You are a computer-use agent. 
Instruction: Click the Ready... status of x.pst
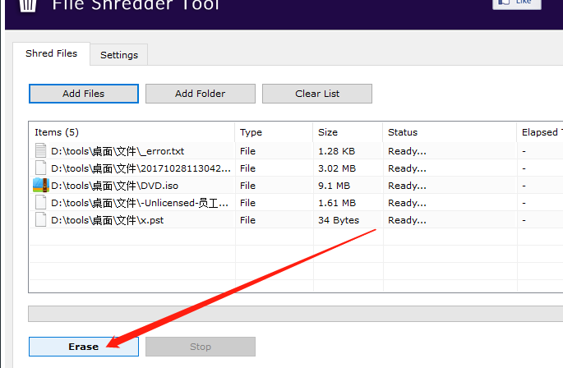[407, 220]
